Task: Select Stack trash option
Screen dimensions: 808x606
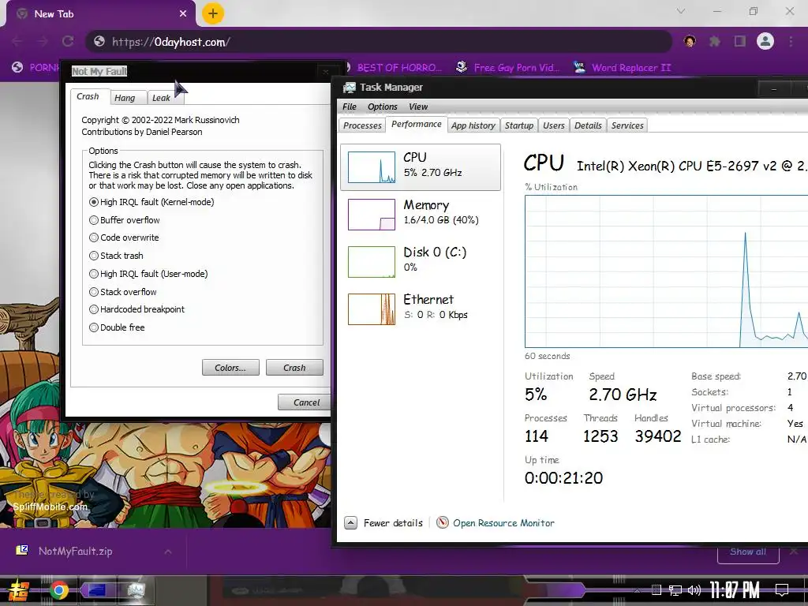Action: pos(116,256)
